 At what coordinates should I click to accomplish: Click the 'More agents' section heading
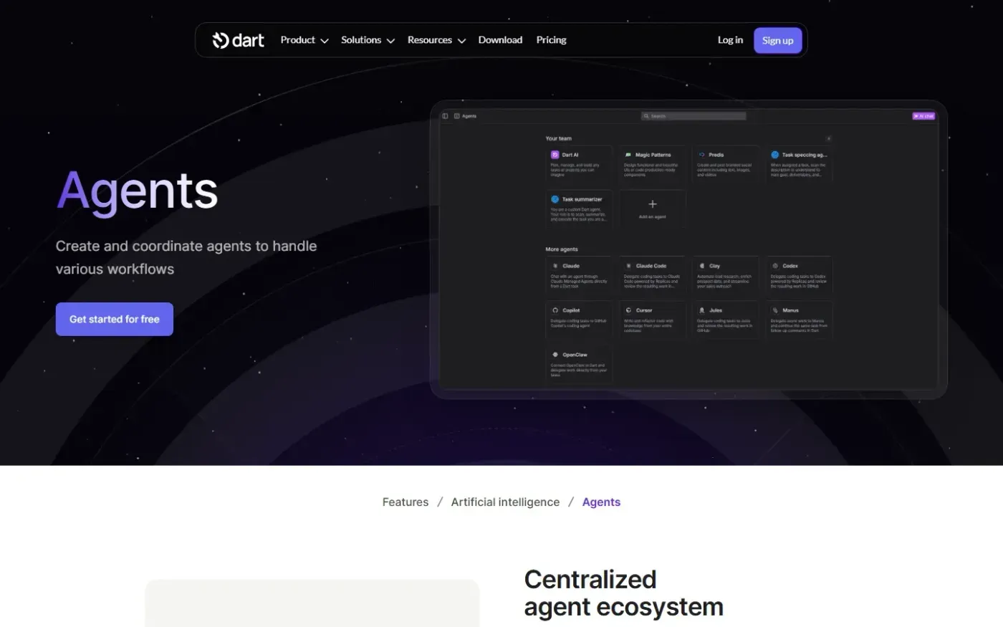tap(562, 249)
